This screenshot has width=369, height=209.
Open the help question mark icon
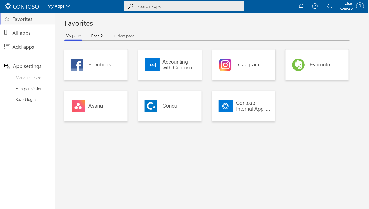(315, 6)
